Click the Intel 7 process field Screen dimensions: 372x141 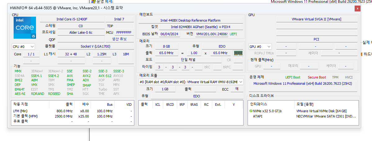(119, 19)
